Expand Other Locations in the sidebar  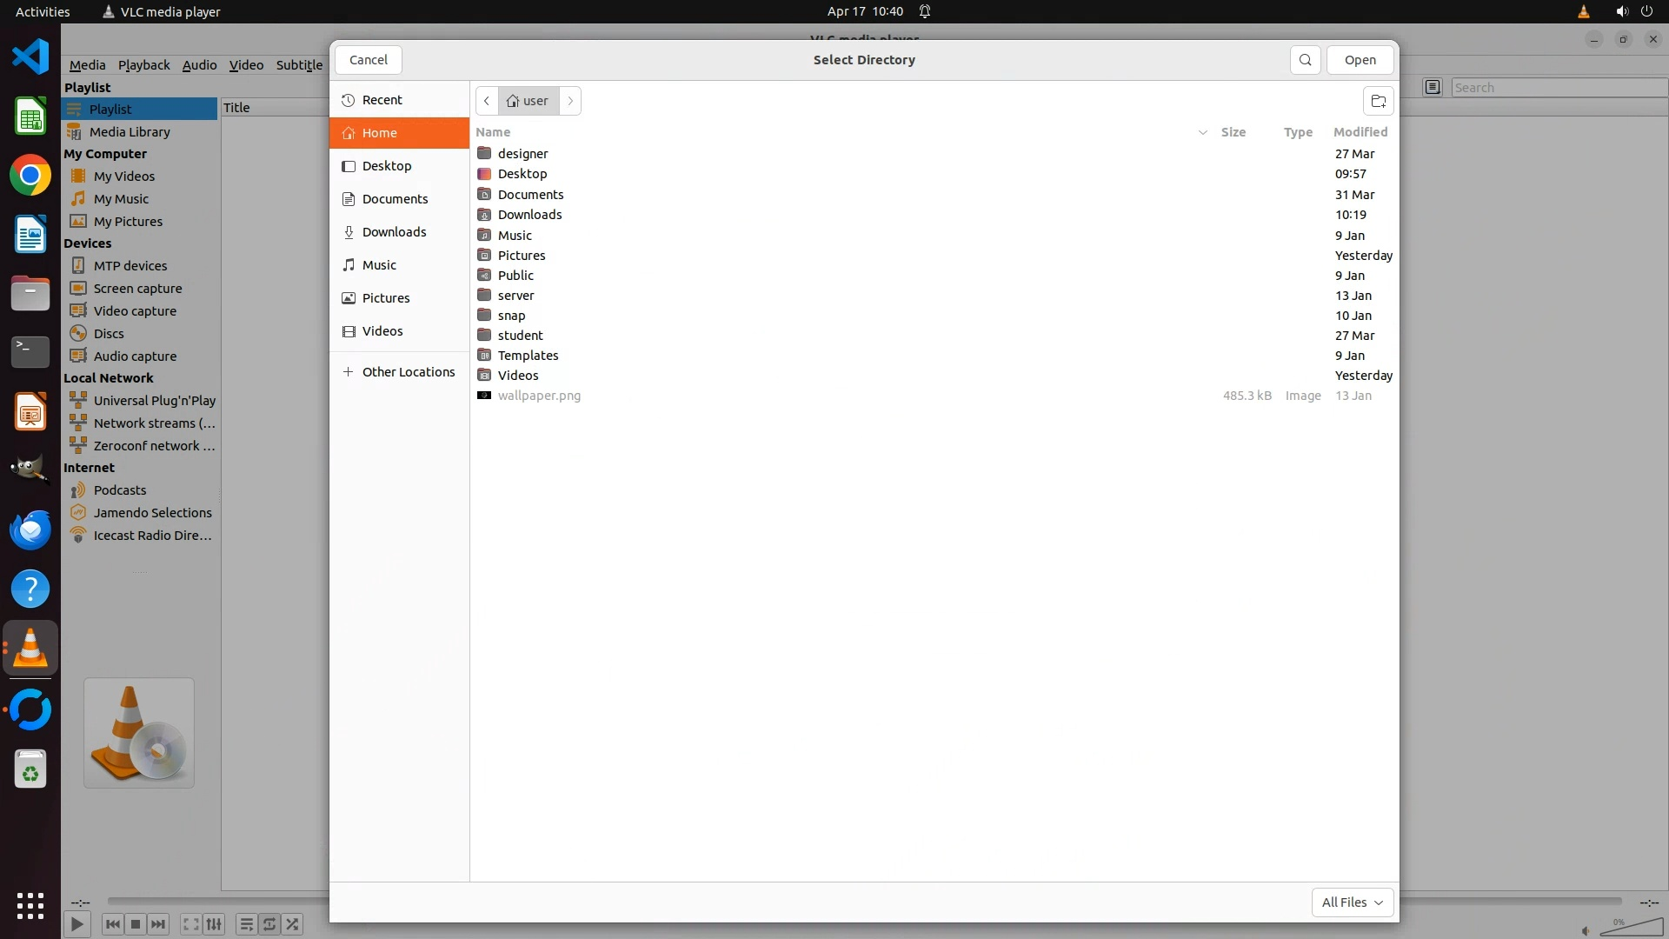[x=408, y=372]
